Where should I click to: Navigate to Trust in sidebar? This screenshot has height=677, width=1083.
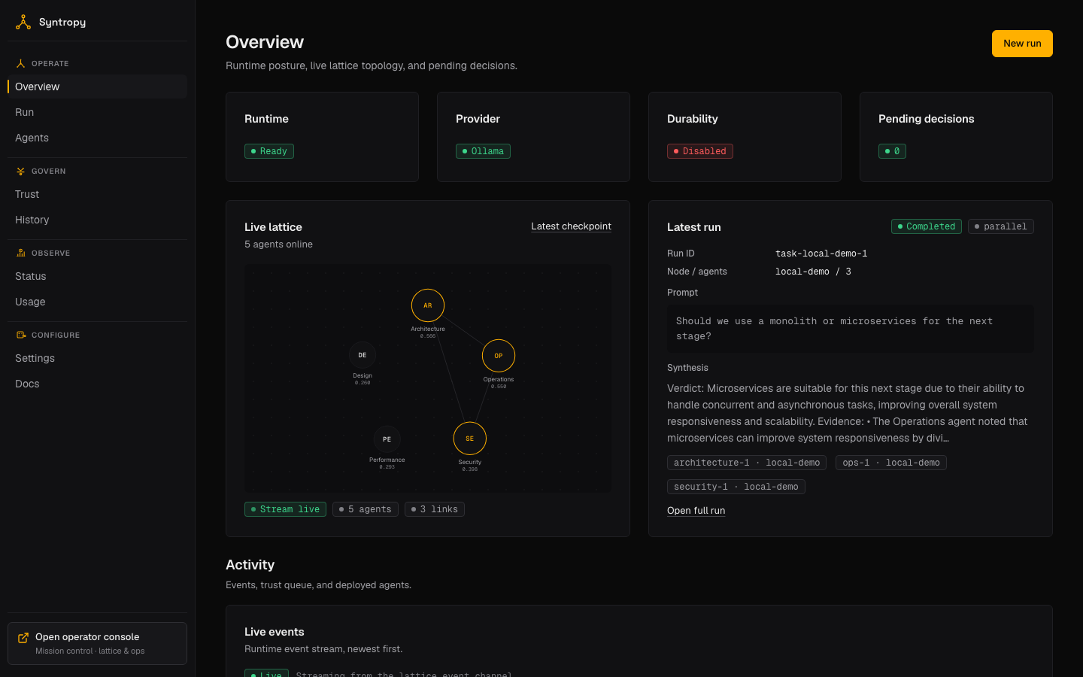[97, 194]
